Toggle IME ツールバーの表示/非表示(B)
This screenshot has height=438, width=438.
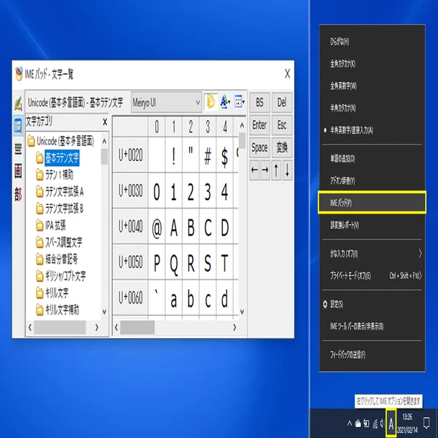point(372,327)
